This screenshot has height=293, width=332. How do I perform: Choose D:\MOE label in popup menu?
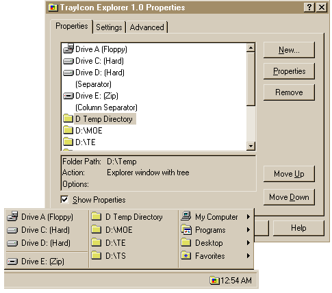(x=119, y=230)
